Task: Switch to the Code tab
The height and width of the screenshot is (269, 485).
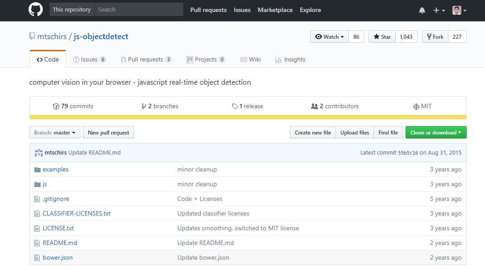Action: coord(48,59)
